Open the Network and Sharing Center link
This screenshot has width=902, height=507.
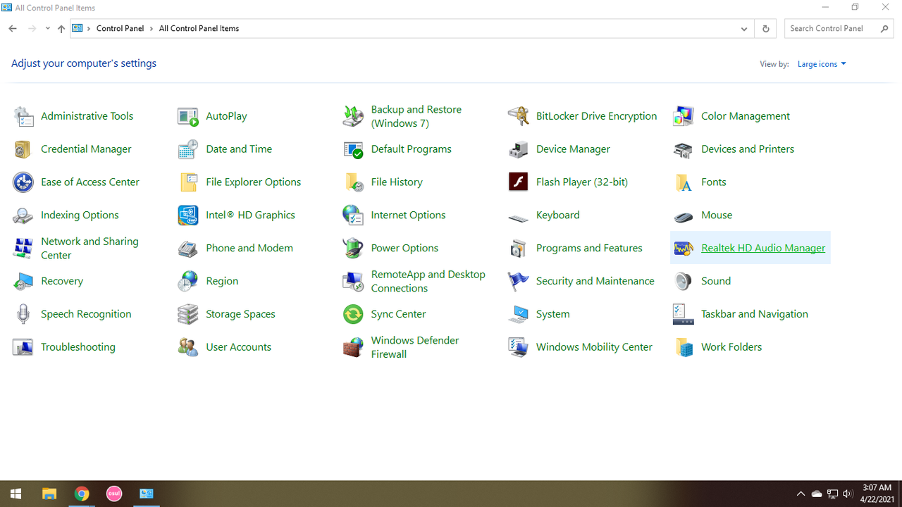pos(89,248)
